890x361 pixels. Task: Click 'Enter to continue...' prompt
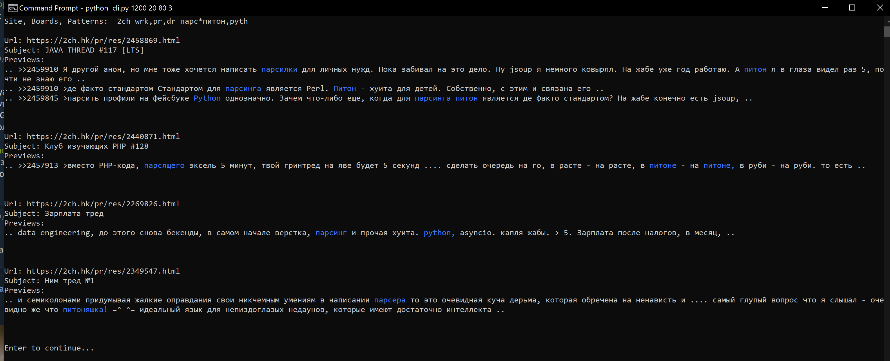pyautogui.click(x=49, y=348)
